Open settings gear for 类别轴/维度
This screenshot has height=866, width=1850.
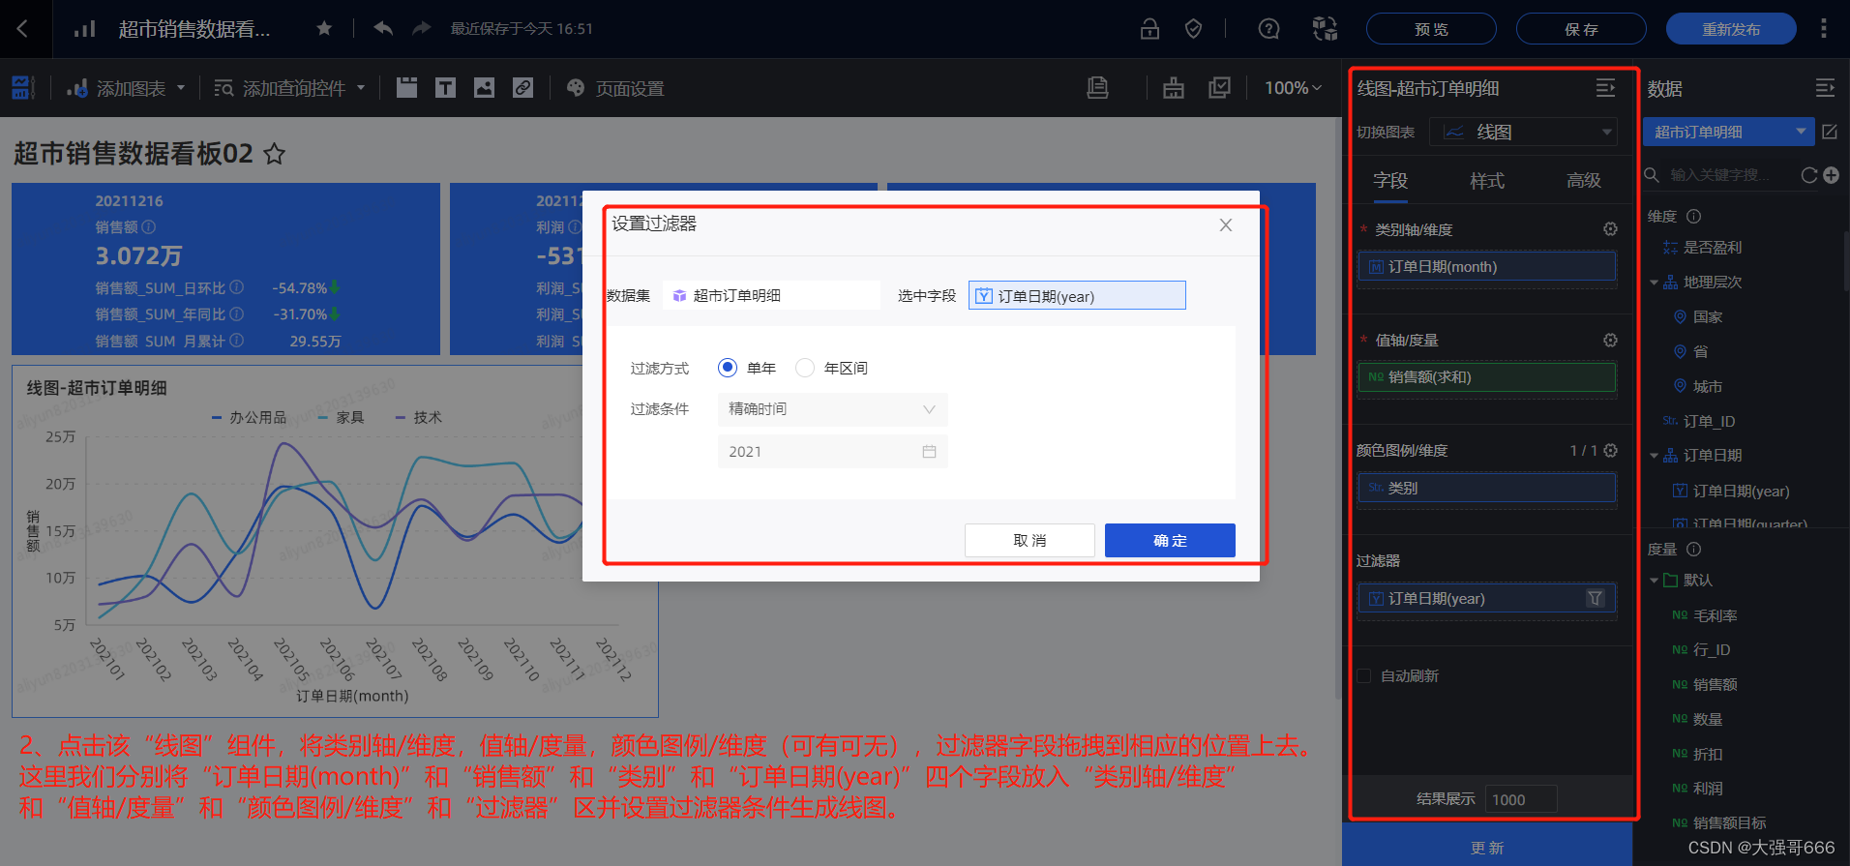pos(1610,229)
